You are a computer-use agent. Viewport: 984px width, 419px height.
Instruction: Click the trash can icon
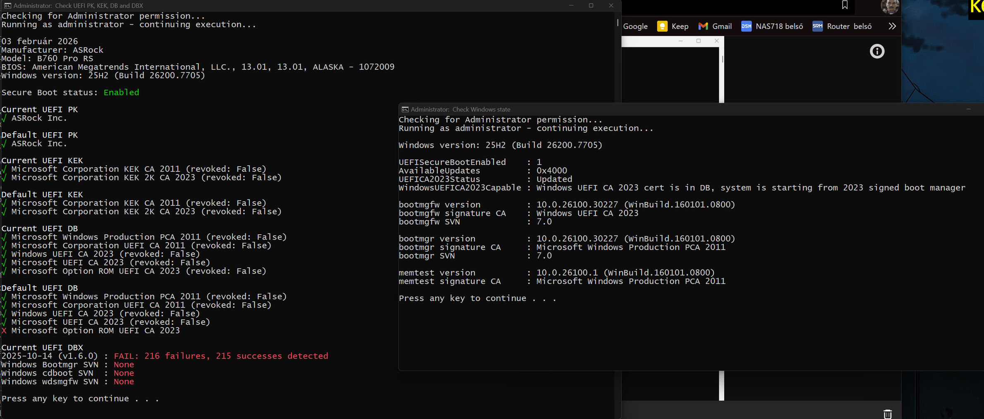pyautogui.click(x=888, y=414)
